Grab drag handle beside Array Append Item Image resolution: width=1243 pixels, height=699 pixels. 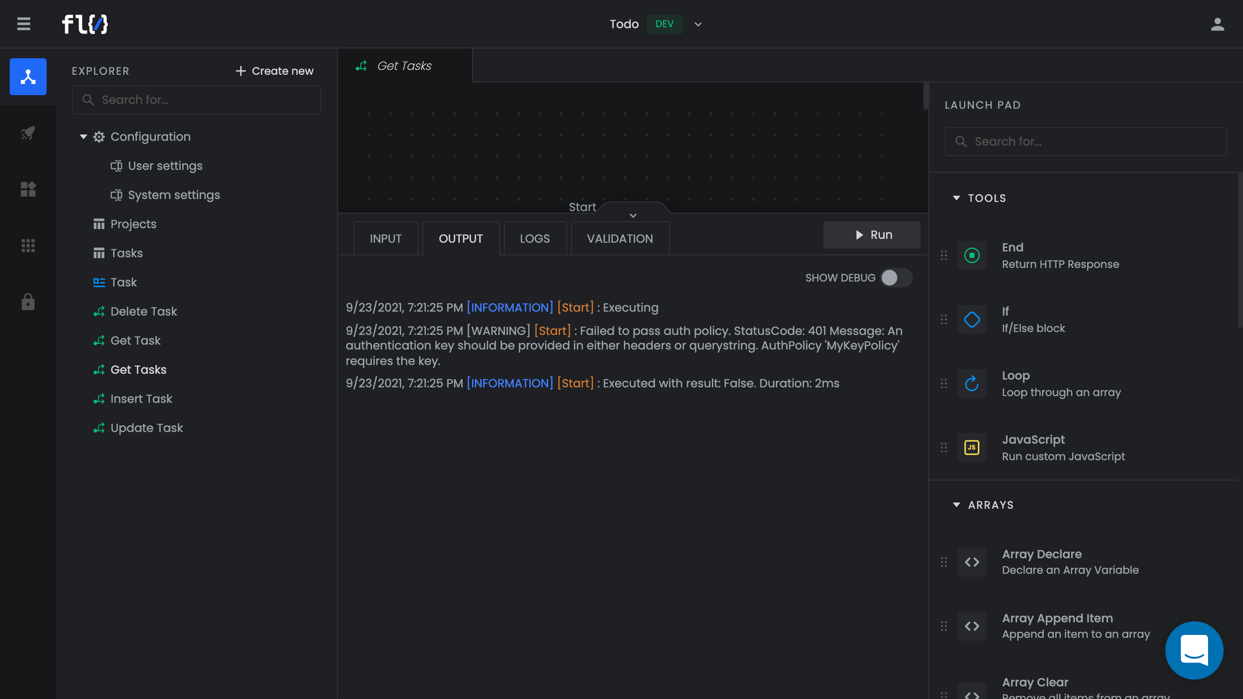point(944,626)
